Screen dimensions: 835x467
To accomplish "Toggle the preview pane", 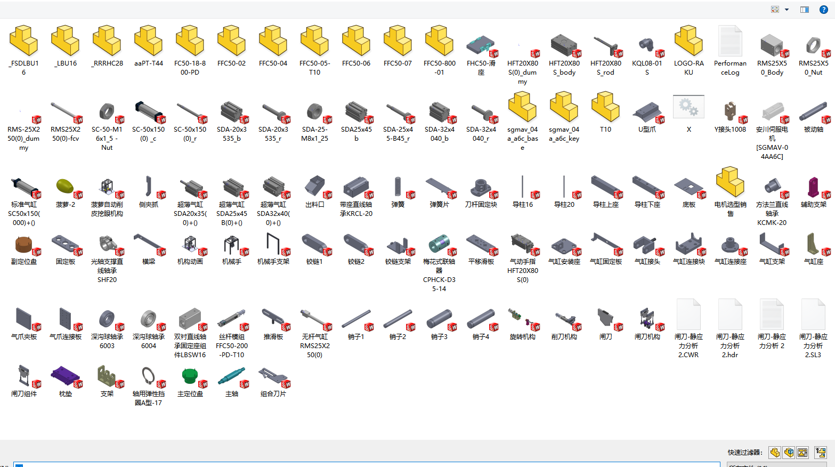I will pyautogui.click(x=805, y=10).
